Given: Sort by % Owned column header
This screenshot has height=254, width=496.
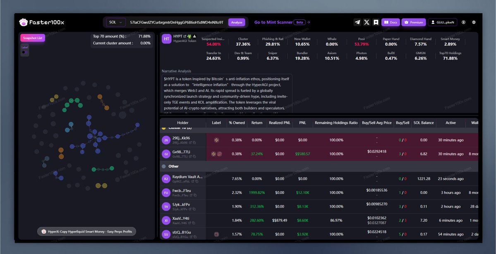Looking at the screenshot, I should (x=237, y=123).
